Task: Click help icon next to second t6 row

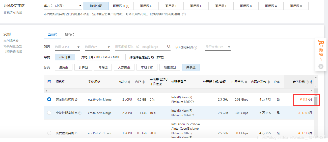Action: 80,113
